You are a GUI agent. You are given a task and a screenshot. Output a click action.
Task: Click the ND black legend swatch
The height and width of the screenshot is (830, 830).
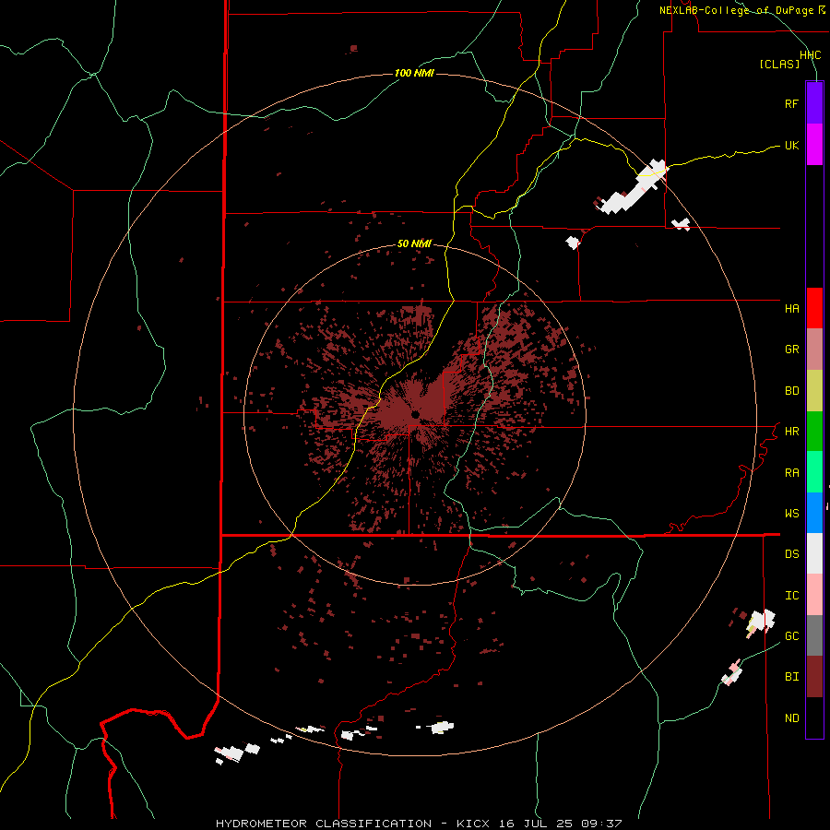814,717
